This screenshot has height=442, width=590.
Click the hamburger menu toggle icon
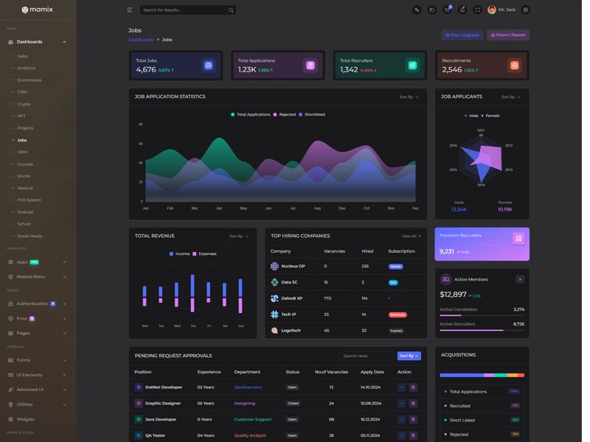point(130,10)
